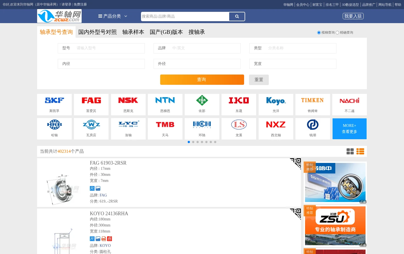Open the SKF brand logo
This screenshot has width=404, height=254.
54,100
